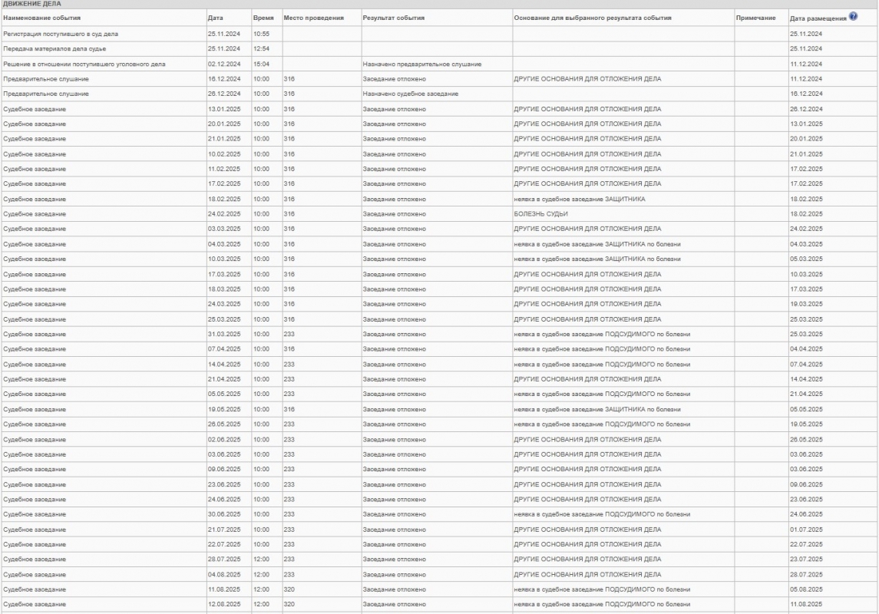Select the event date 19.05.2025 cell
This screenshot has height=614, width=879.
[x=224, y=409]
